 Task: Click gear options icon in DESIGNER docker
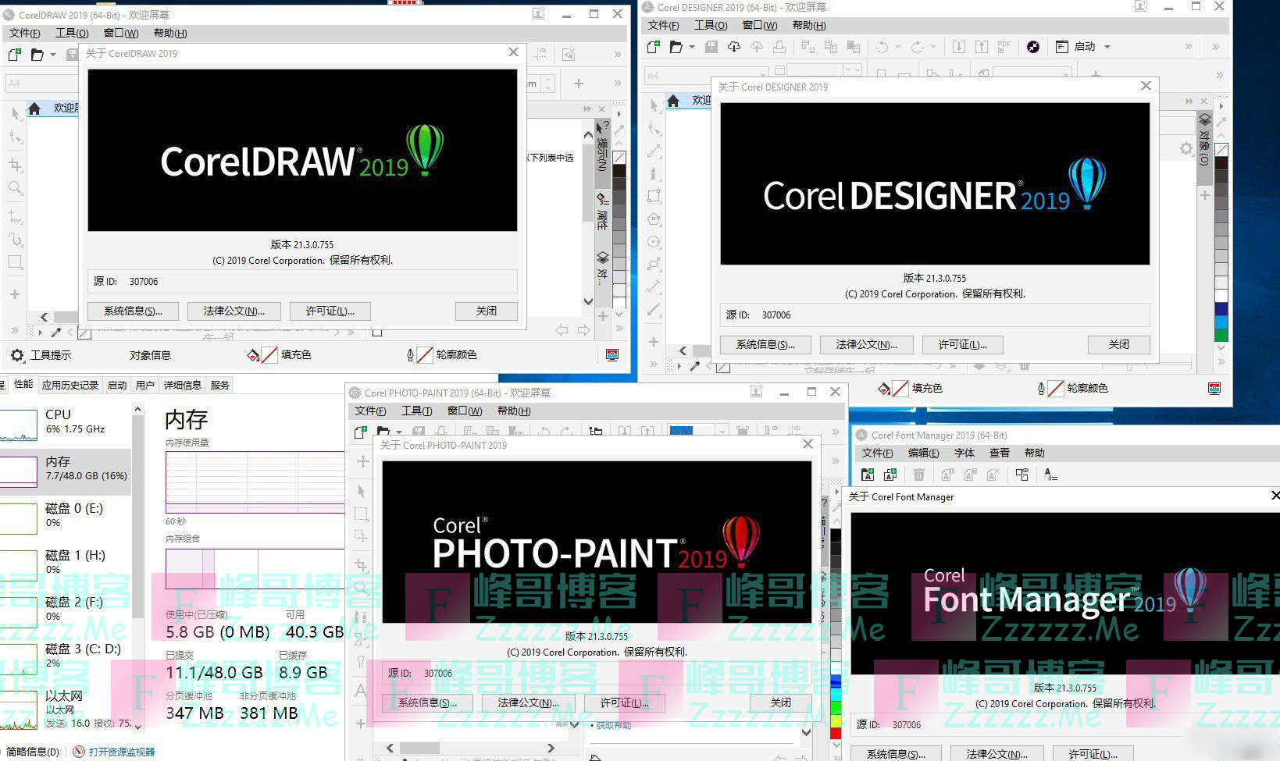point(1186,148)
